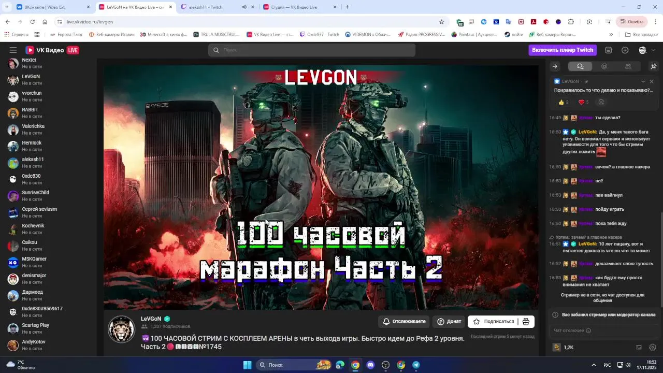Click the disabled chat input field
Viewport: 663px width, 373px height.
(x=604, y=331)
